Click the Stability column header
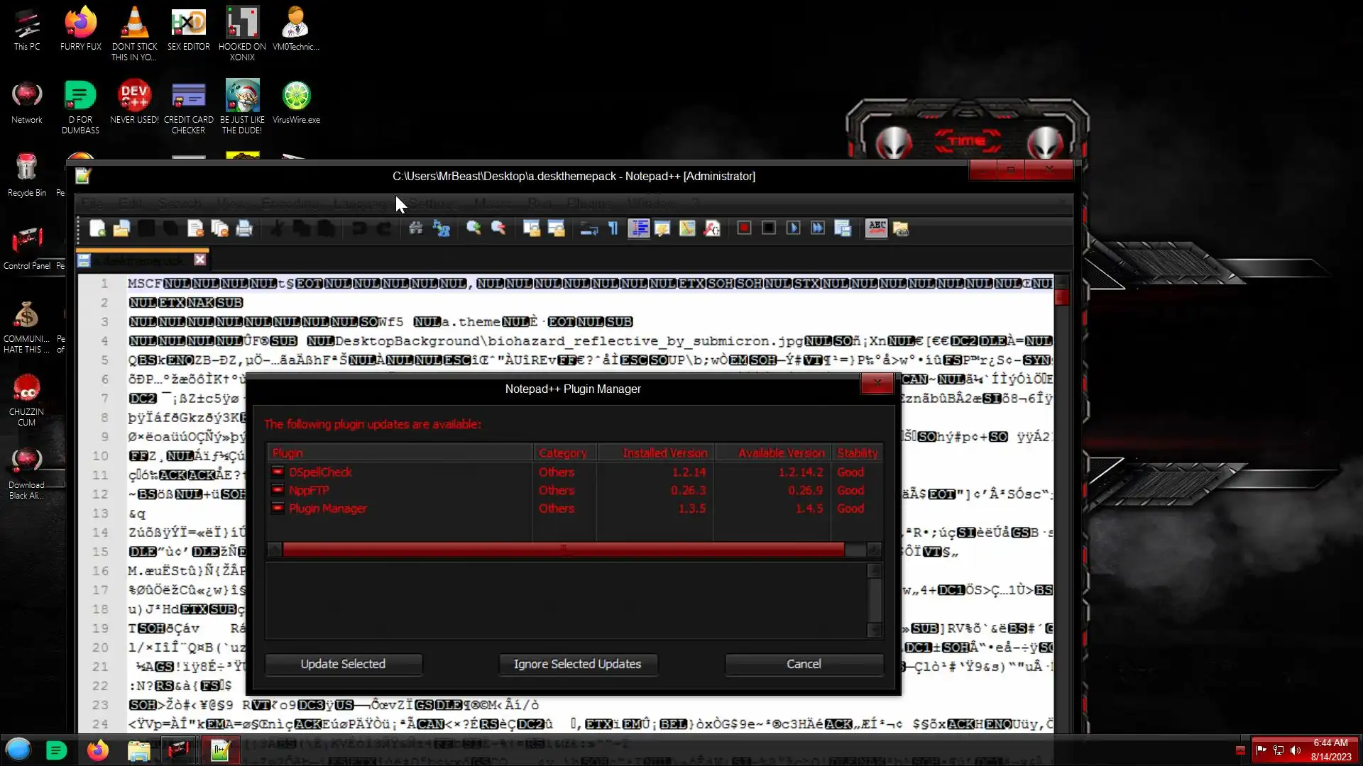This screenshot has height=766, width=1363. pyautogui.click(x=857, y=453)
